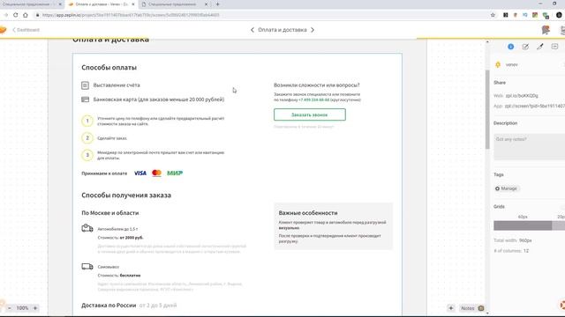This screenshot has width=565, height=317.
Task: Go back to Dashboard
Action: [26, 30]
